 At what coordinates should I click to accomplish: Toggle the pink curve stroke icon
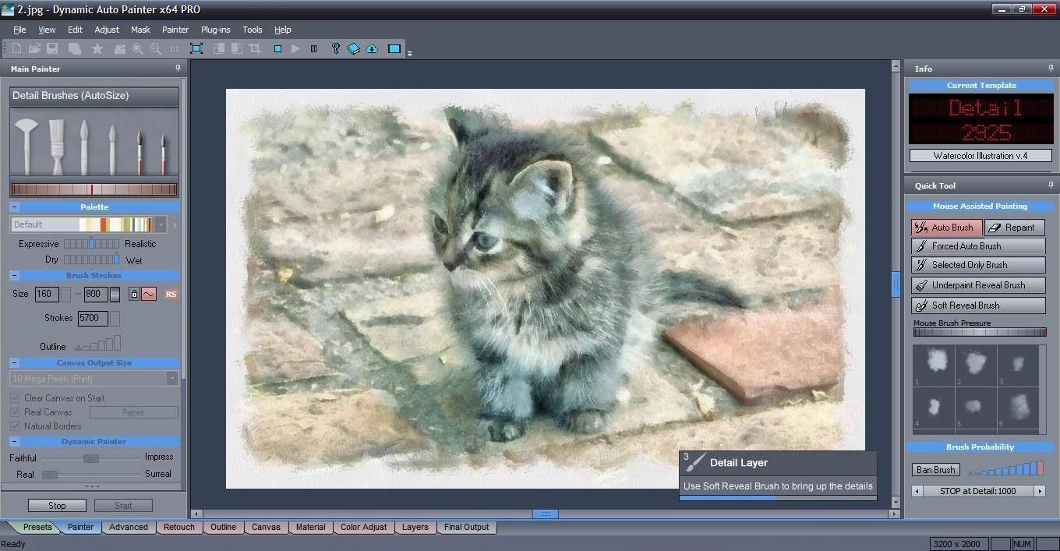[x=148, y=294]
